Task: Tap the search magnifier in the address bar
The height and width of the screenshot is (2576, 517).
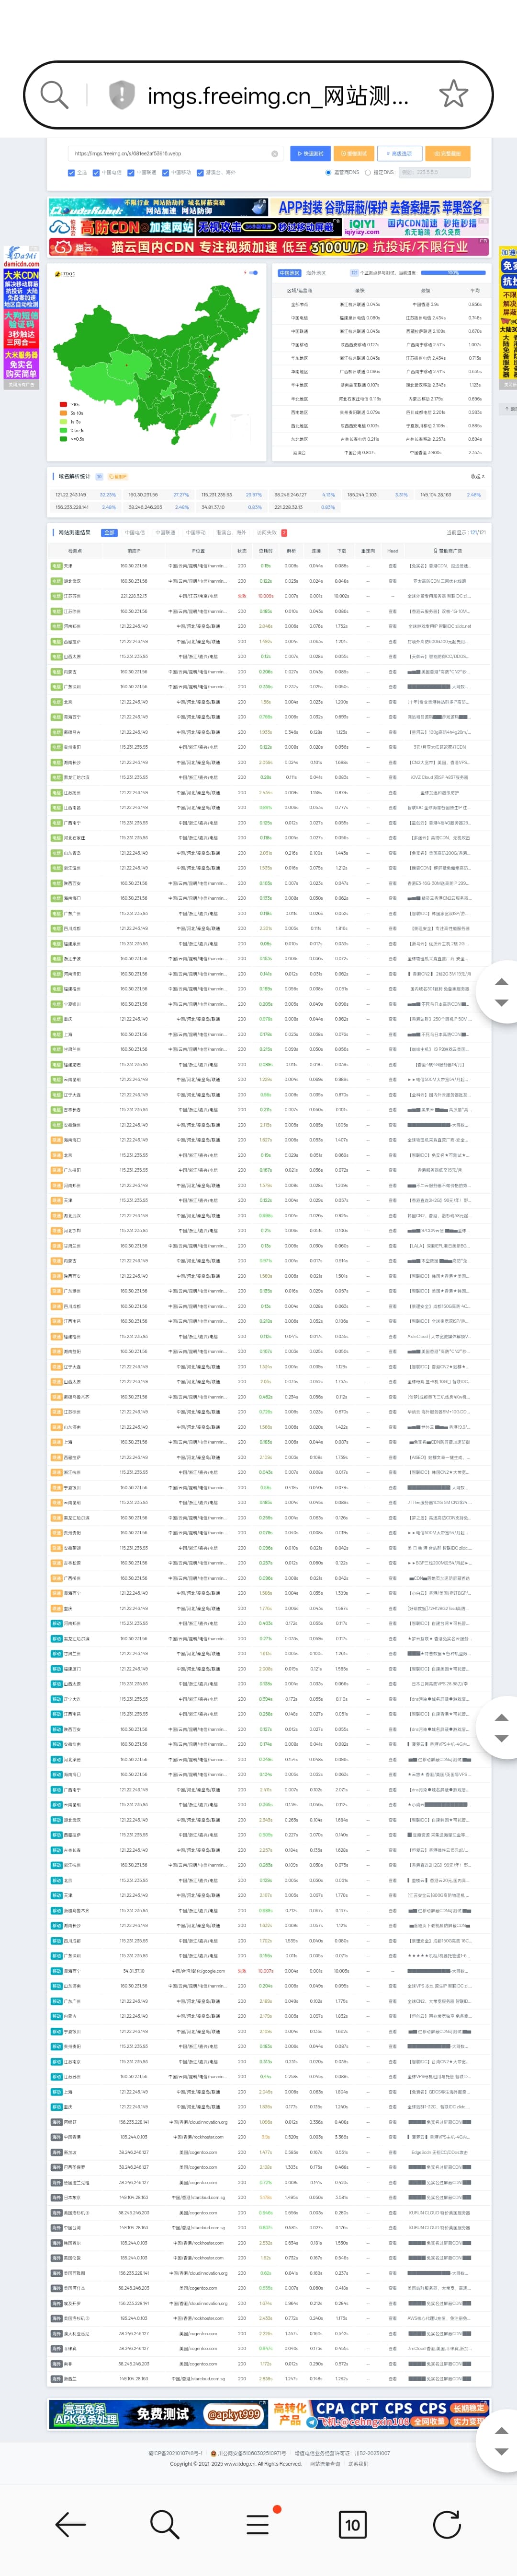Action: [55, 95]
